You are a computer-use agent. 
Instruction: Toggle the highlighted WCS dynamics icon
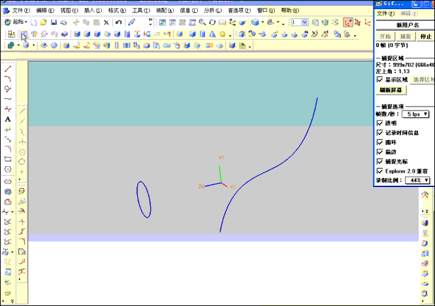pyautogui.click(x=348, y=22)
